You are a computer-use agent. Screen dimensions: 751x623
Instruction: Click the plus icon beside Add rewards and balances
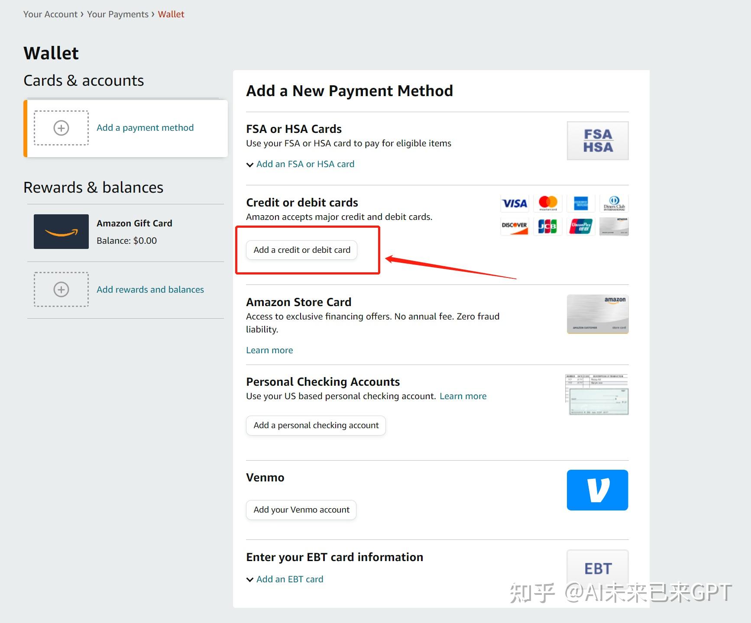[x=61, y=289]
